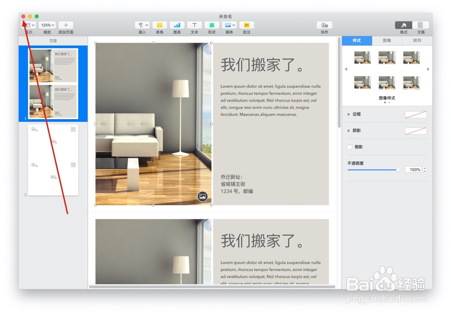This screenshot has width=451, height=314.
Task: Switch to the 图像 image tab
Action: 387,40
